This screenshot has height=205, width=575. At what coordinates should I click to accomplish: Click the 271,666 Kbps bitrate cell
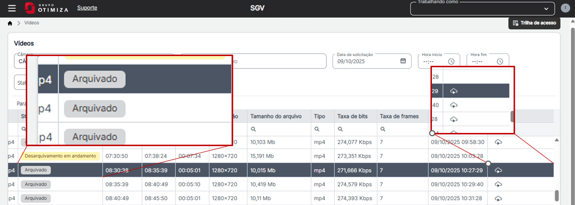point(356,170)
